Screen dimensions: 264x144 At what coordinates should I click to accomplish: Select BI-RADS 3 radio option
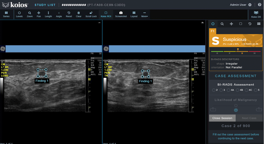[x=221, y=90]
